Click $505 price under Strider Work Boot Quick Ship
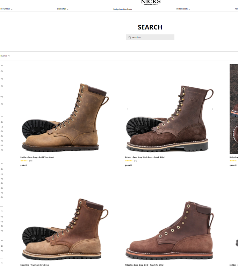This screenshot has width=238, height=267. 128,166
